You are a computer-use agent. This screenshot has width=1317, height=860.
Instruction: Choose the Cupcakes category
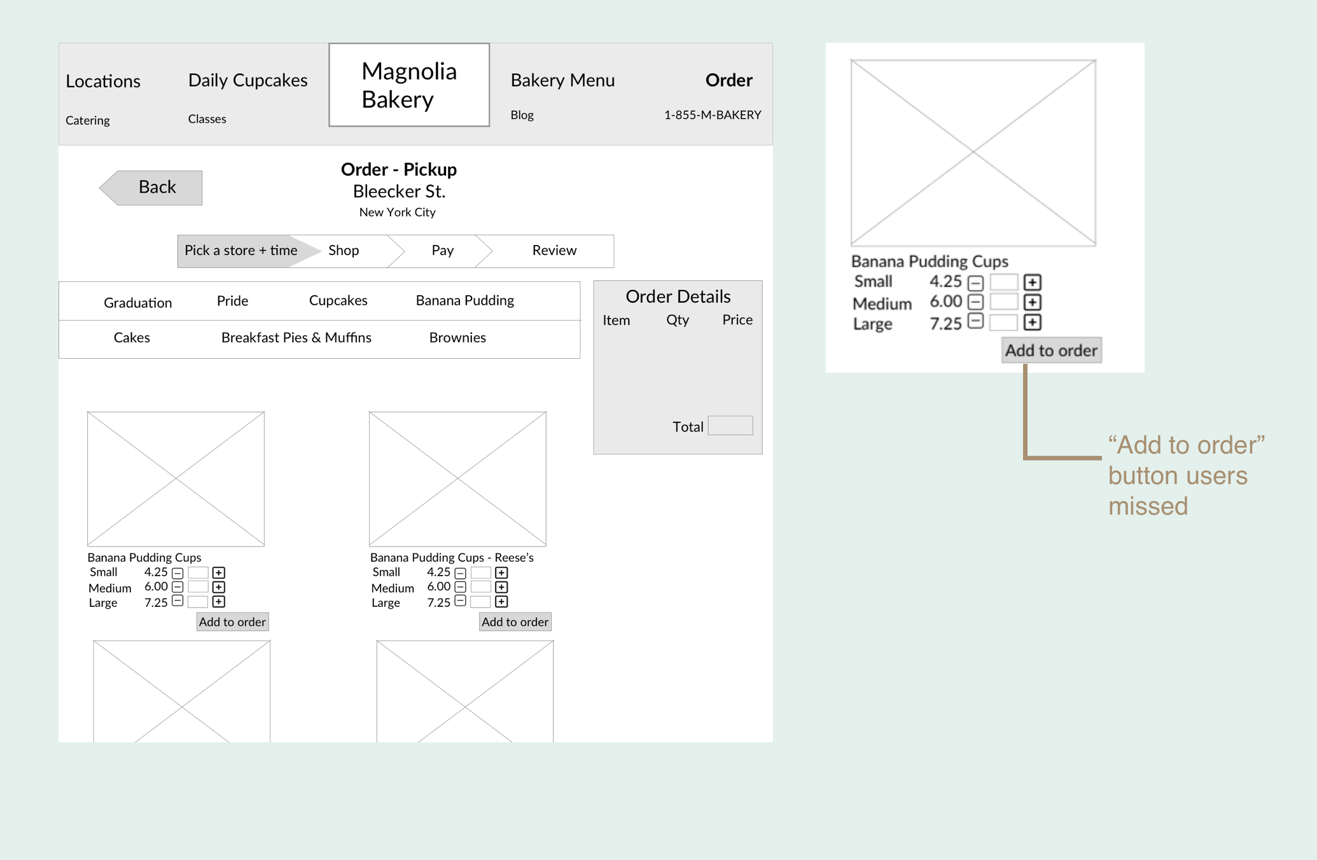click(338, 300)
